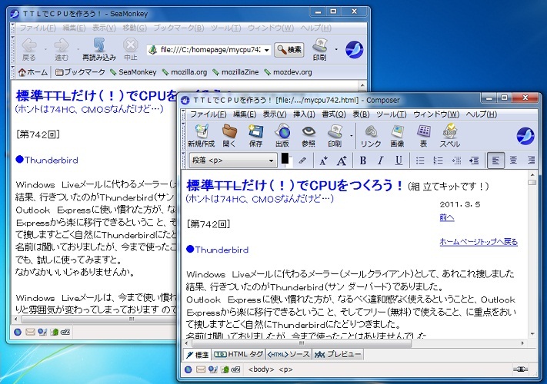This screenshot has height=384, width=547.
Task: Decrease font size in Composer
Action: (323, 161)
